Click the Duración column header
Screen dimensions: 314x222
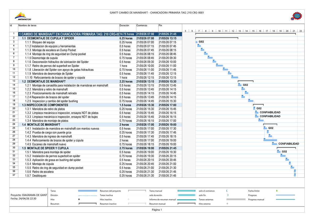tap(125, 25)
